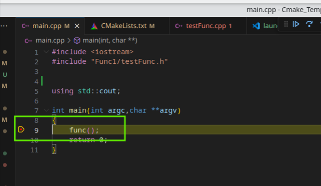Collapse the fold arrow at line 1
Viewport: 321px width, 186px height.
tap(46, 52)
